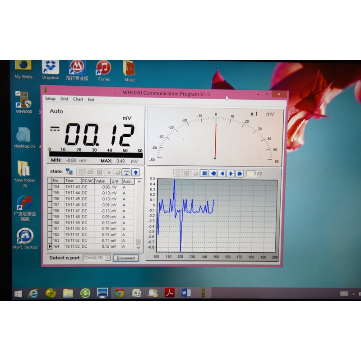Click the 'Unit' column header
The height and width of the screenshot is (361, 361).
point(116,181)
